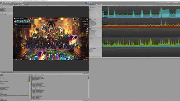Toggle Mute Audio in Game view
Image resolution: width=180 pixels, height=101 pixels.
coord(76,6)
